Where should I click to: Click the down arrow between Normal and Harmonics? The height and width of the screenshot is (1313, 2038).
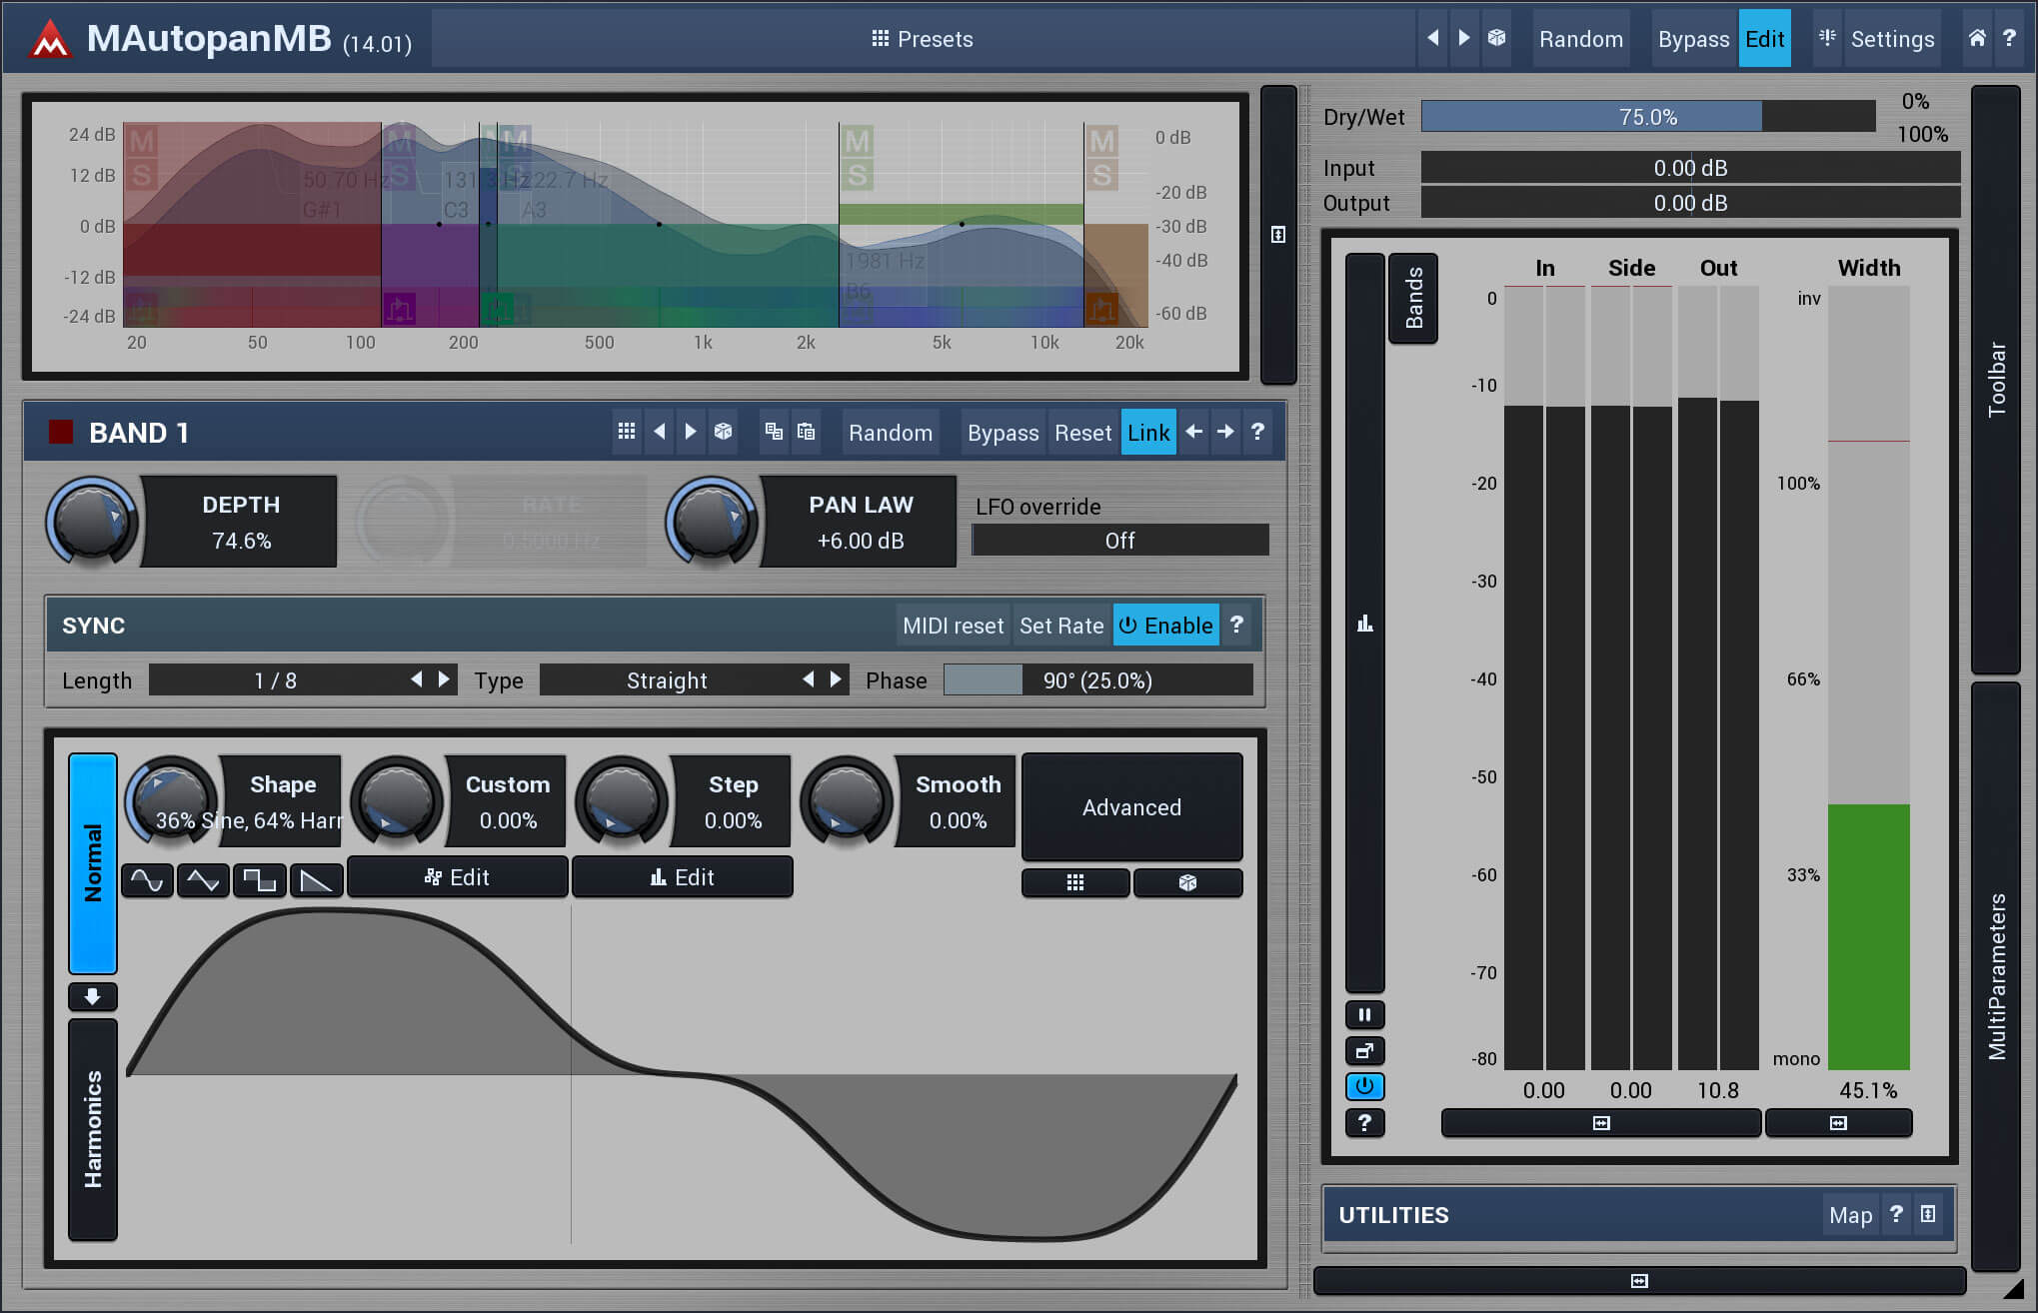tap(93, 996)
